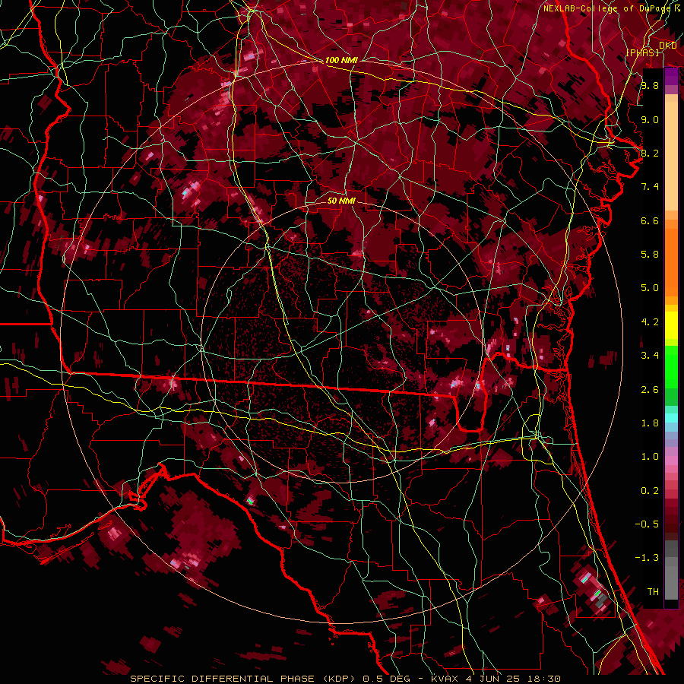The height and width of the screenshot is (684, 684).
Task: Click the TH label on color scale
Action: pos(653,592)
